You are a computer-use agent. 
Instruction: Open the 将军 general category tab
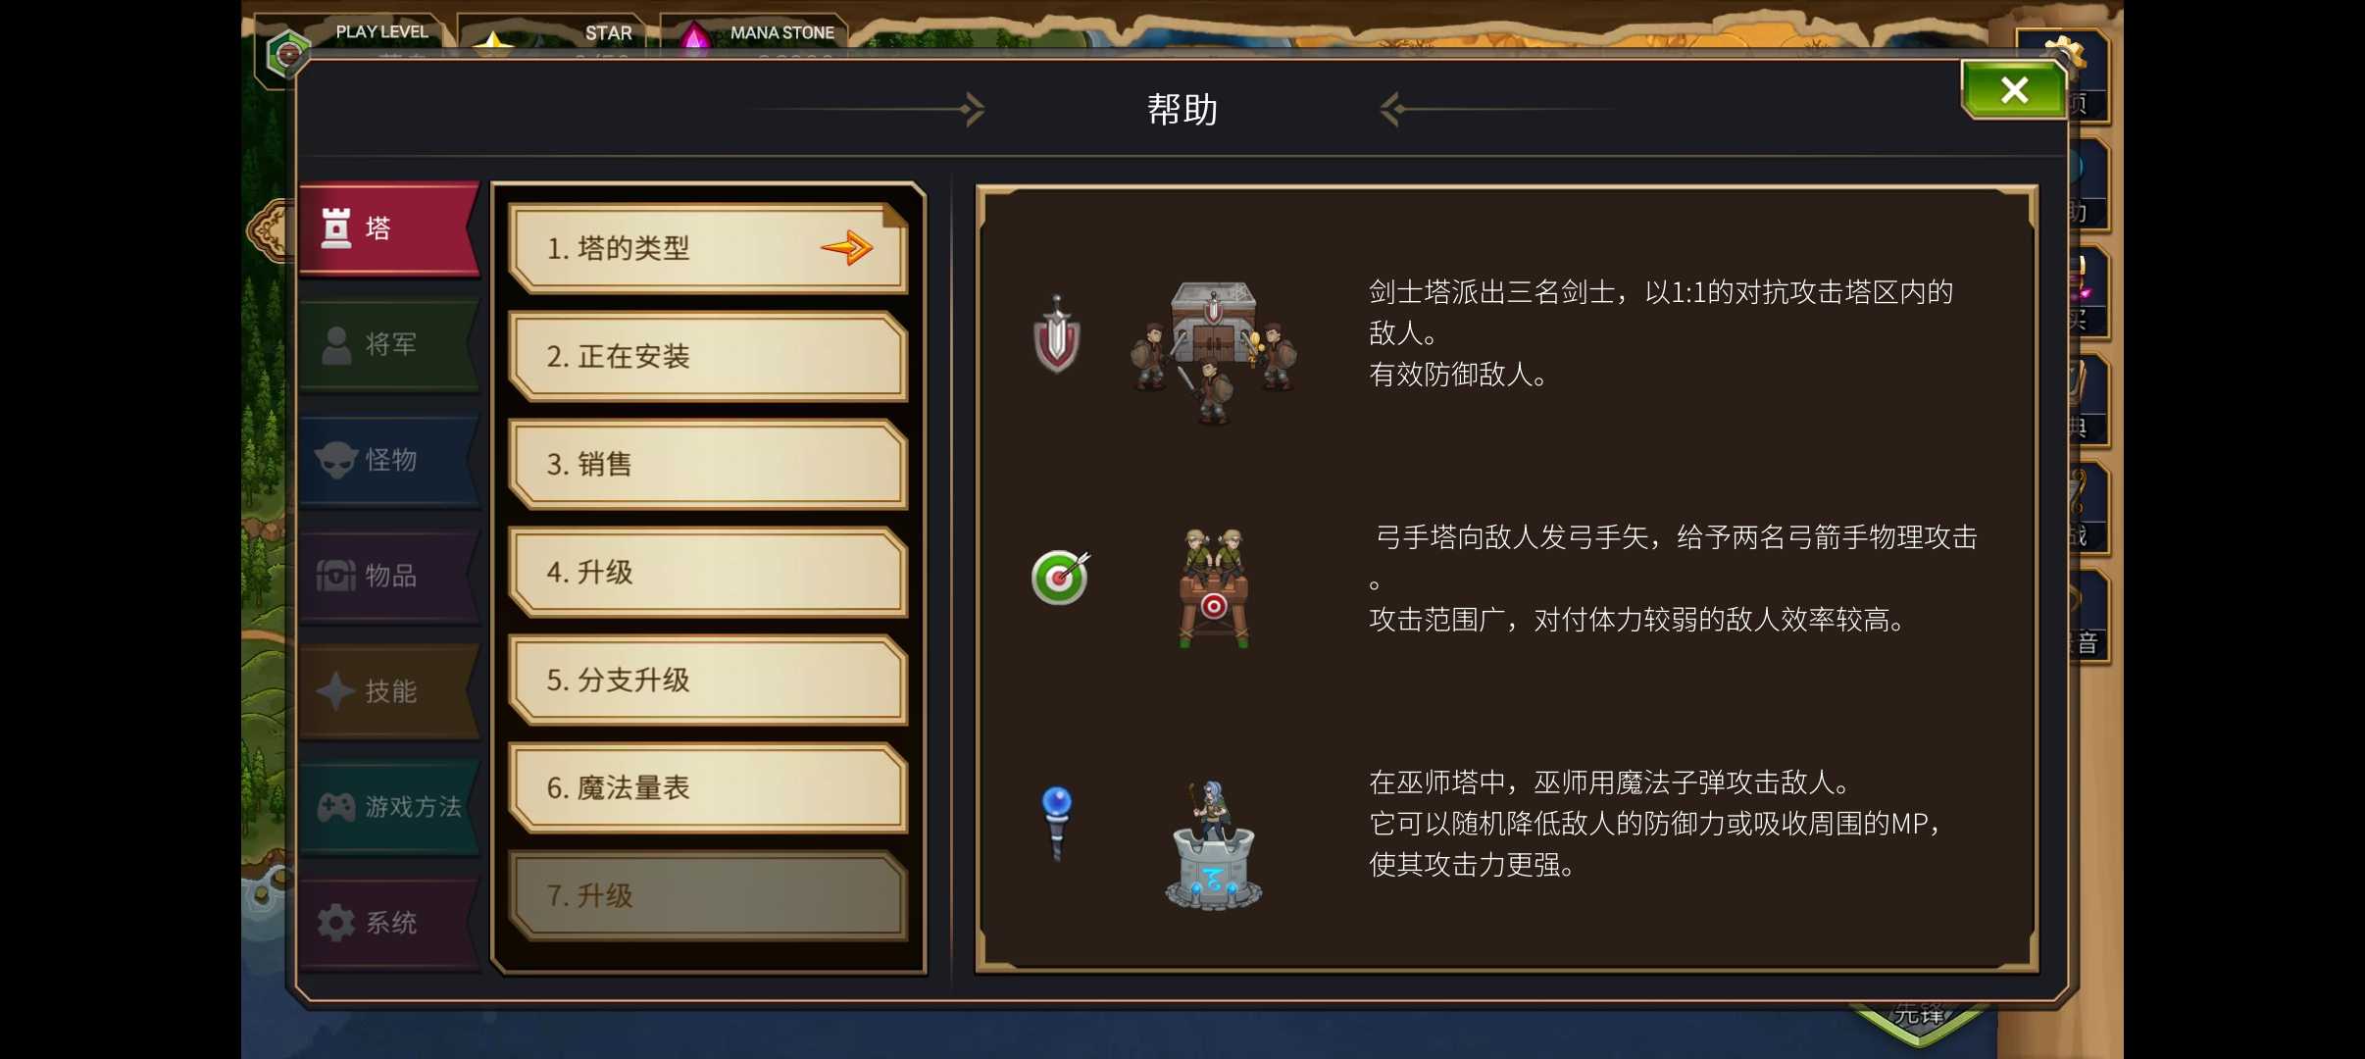(x=388, y=345)
